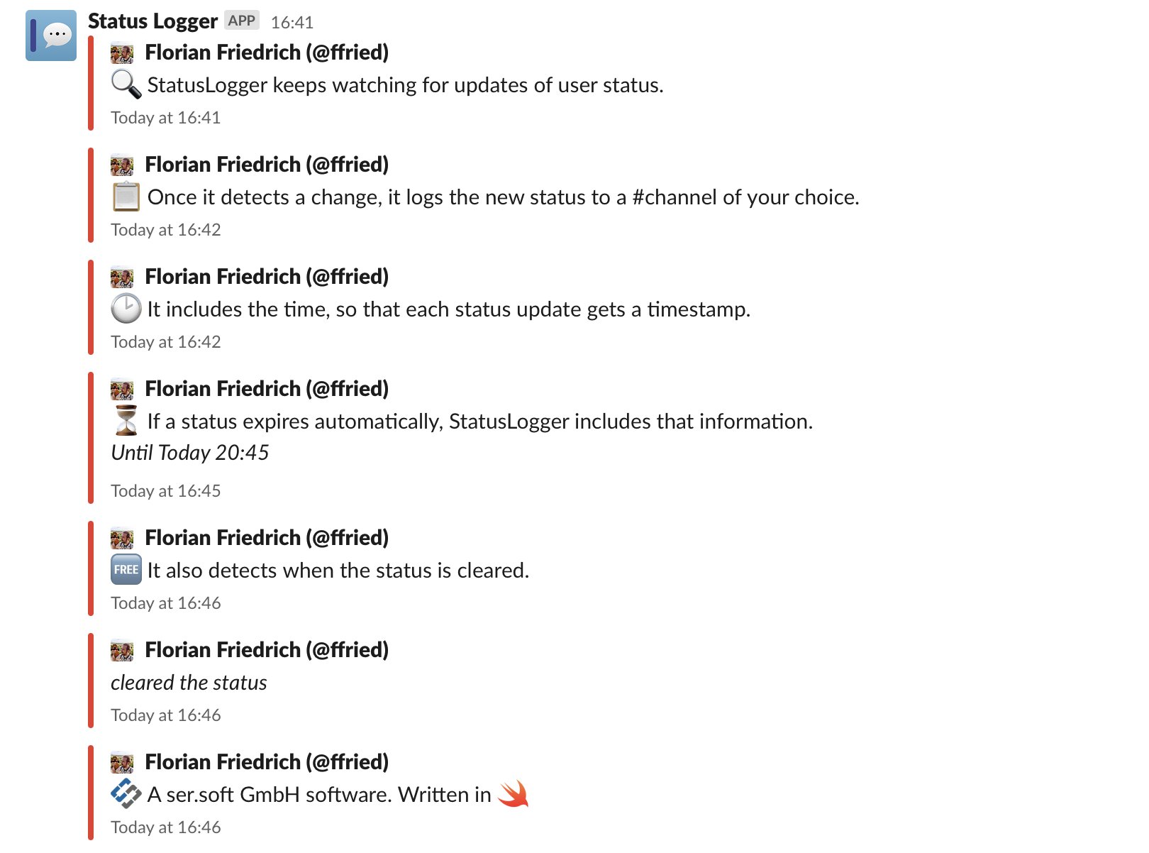Open the Status Logger app name

tap(152, 21)
